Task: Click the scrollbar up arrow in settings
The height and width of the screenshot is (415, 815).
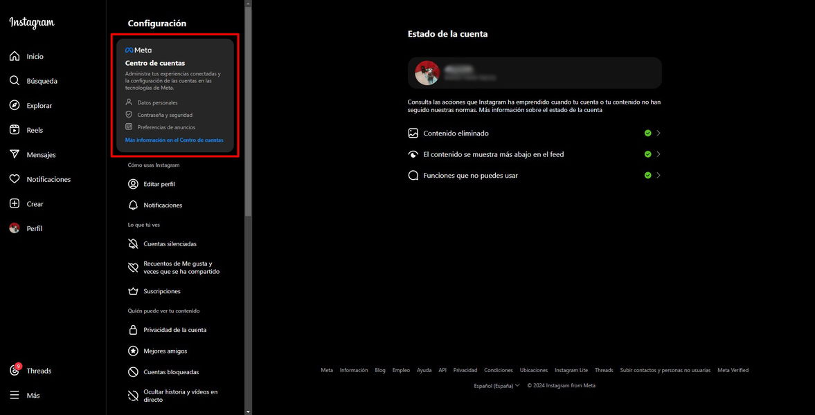Action: 249,3
